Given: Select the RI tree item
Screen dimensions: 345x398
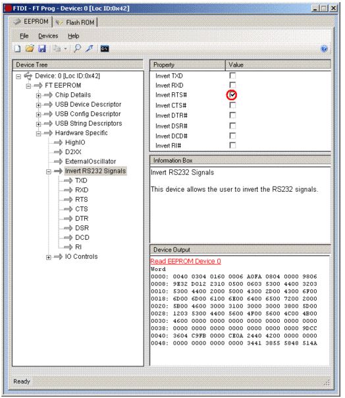Looking at the screenshot, I should pyautogui.click(x=78, y=247).
